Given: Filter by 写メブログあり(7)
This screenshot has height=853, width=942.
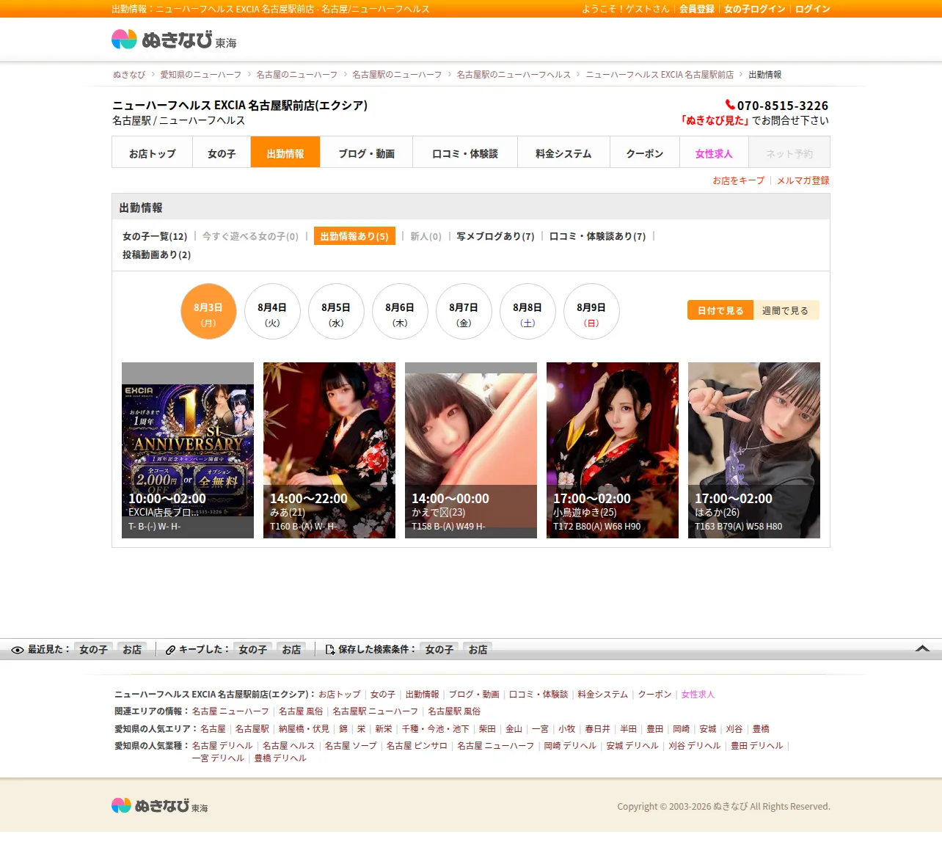Looking at the screenshot, I should pyautogui.click(x=495, y=236).
